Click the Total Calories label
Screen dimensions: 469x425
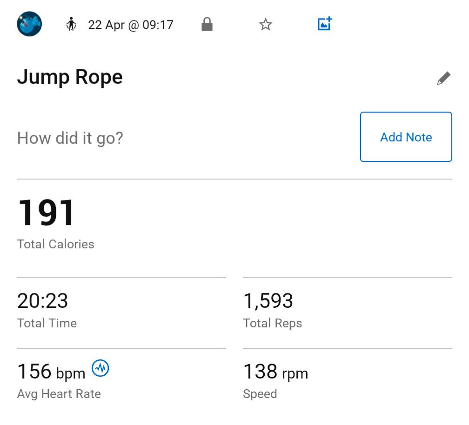pos(56,245)
